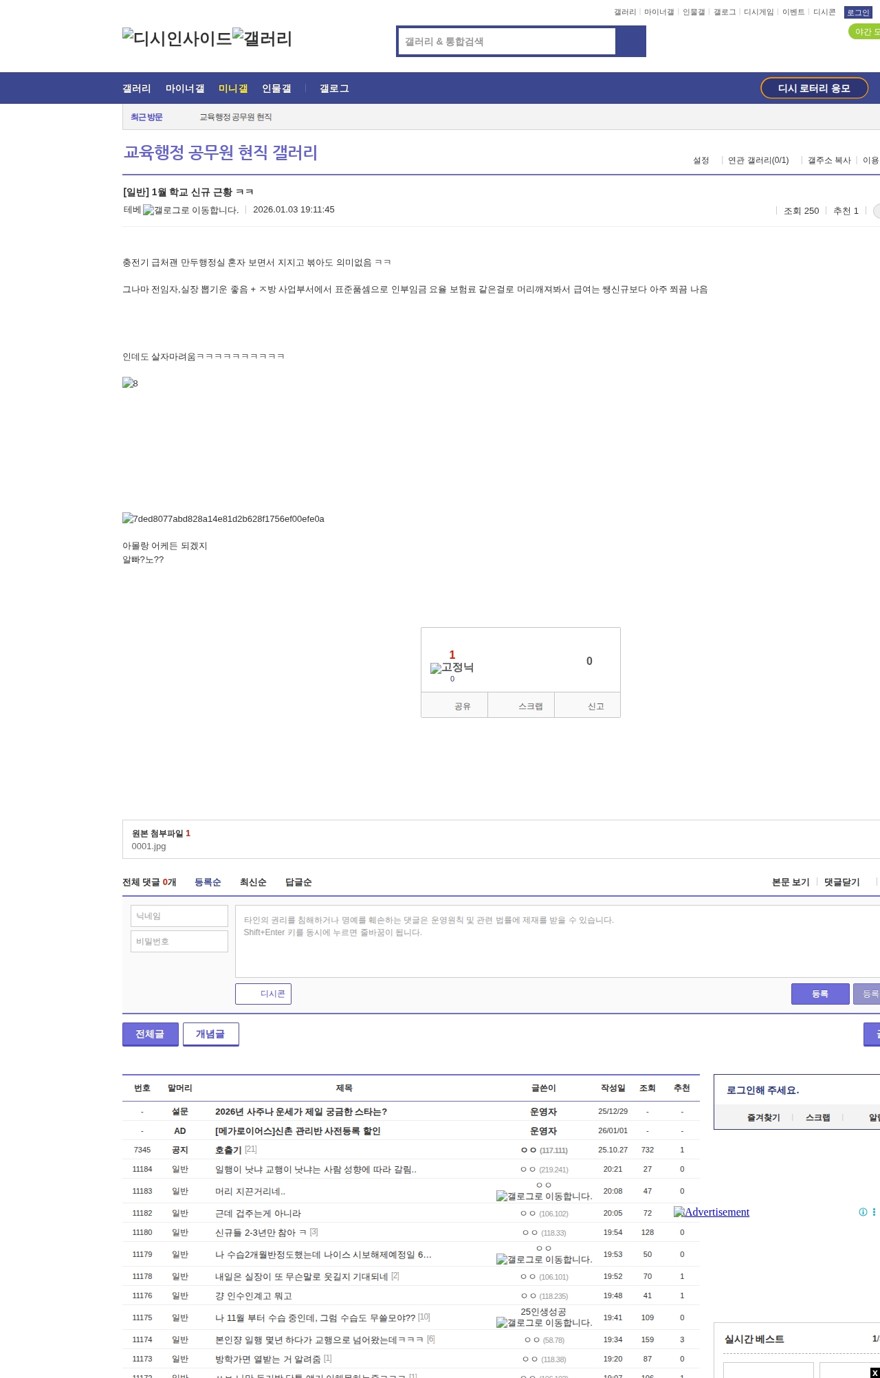Click the 로그인 button at the top
The height and width of the screenshot is (1378, 880).
click(858, 12)
